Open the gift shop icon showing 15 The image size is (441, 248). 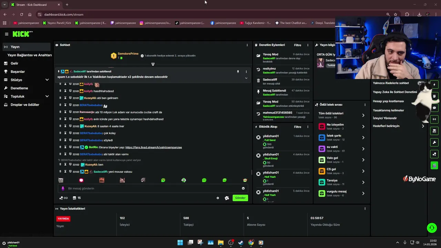[77, 198]
